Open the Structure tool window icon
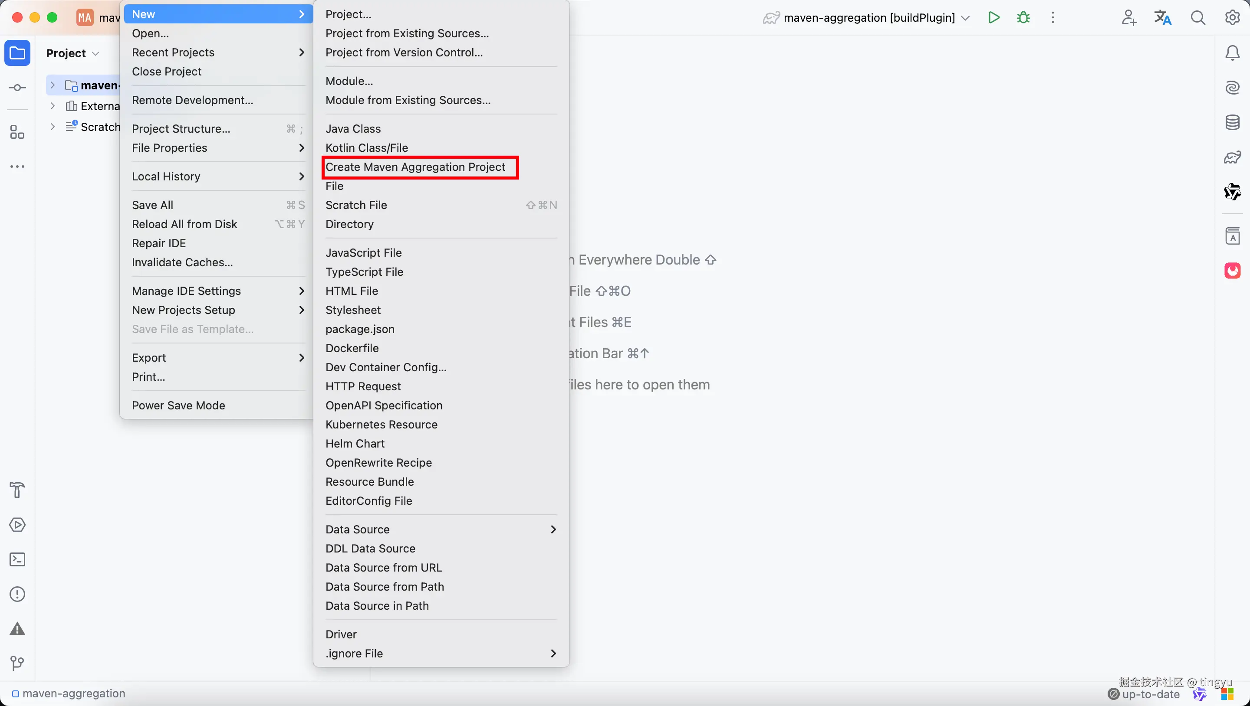Viewport: 1250px width, 706px height. pyautogui.click(x=17, y=132)
